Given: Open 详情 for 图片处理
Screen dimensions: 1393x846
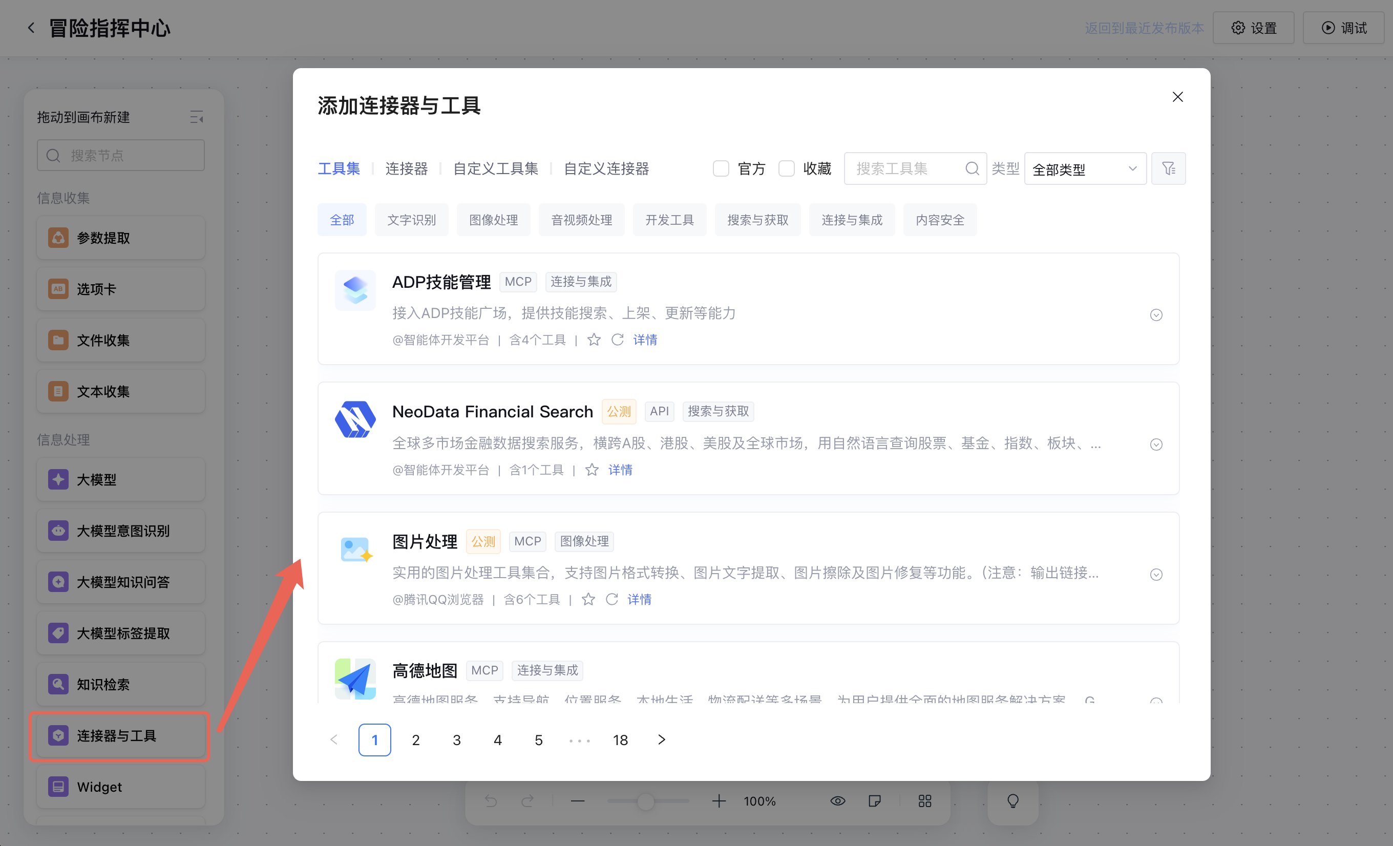Looking at the screenshot, I should pos(640,599).
